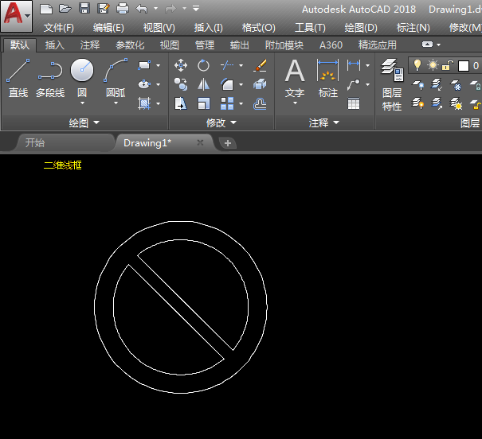Toggle layer freeze sun icon
Screen dimensions: 482x439
[433, 65]
